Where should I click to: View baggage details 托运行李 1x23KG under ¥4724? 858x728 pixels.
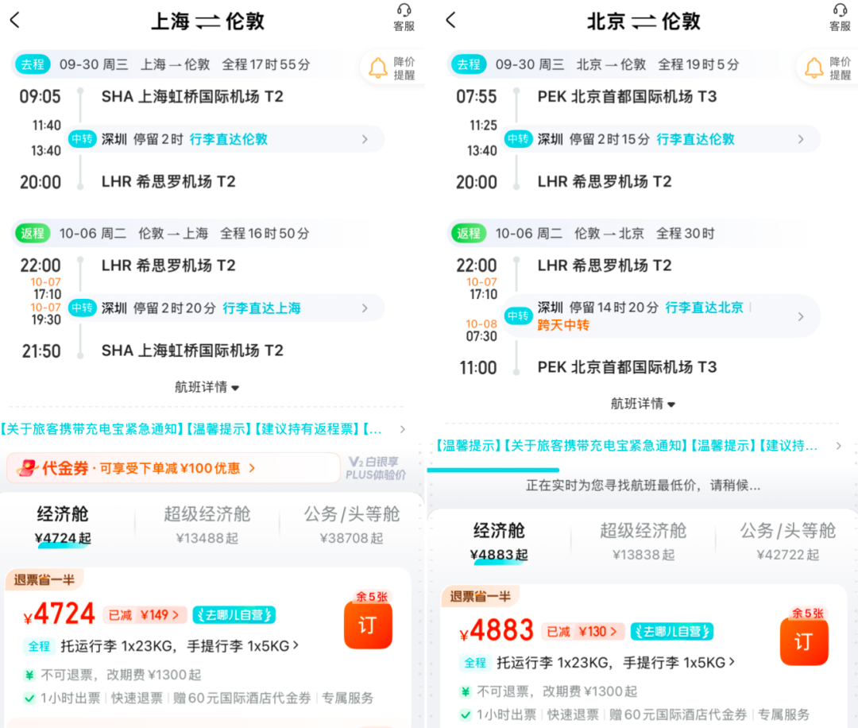pos(180,646)
